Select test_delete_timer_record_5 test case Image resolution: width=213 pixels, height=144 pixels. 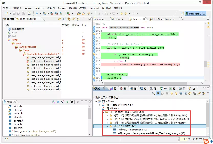tap(46, 75)
